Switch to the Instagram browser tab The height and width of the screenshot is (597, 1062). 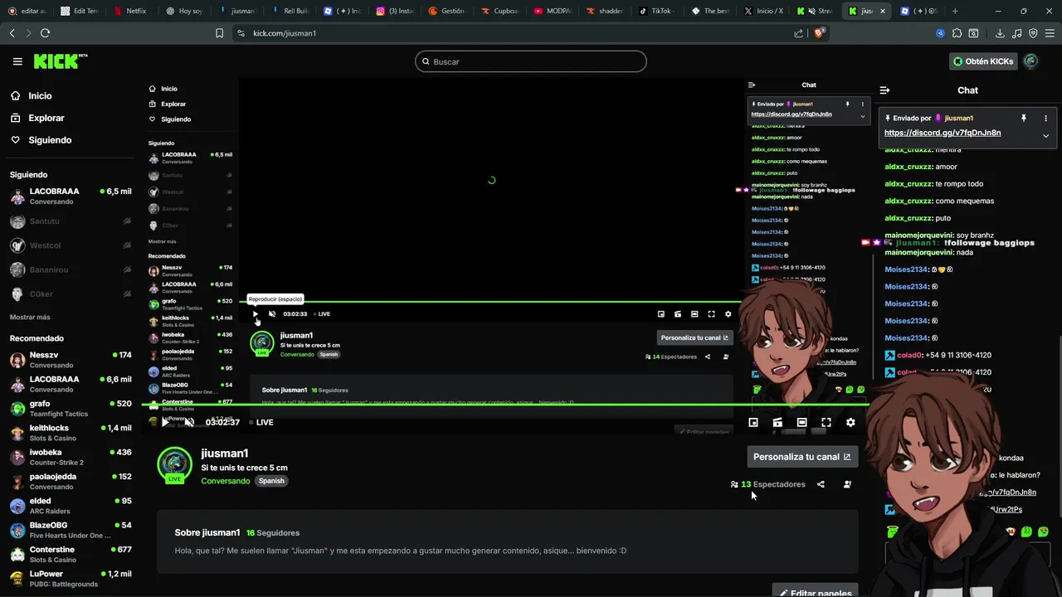[395, 11]
